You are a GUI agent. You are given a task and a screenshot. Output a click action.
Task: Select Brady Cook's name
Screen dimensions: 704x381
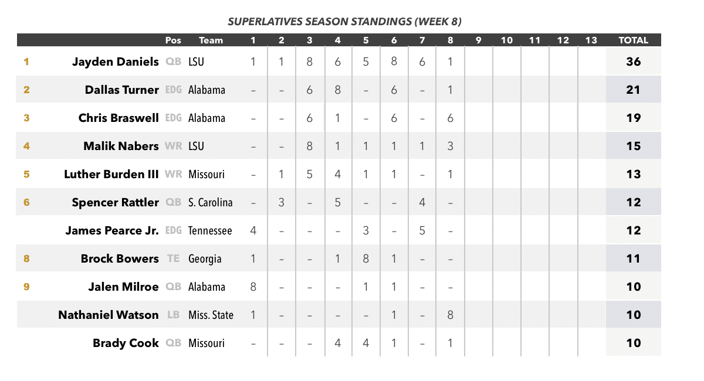point(126,343)
